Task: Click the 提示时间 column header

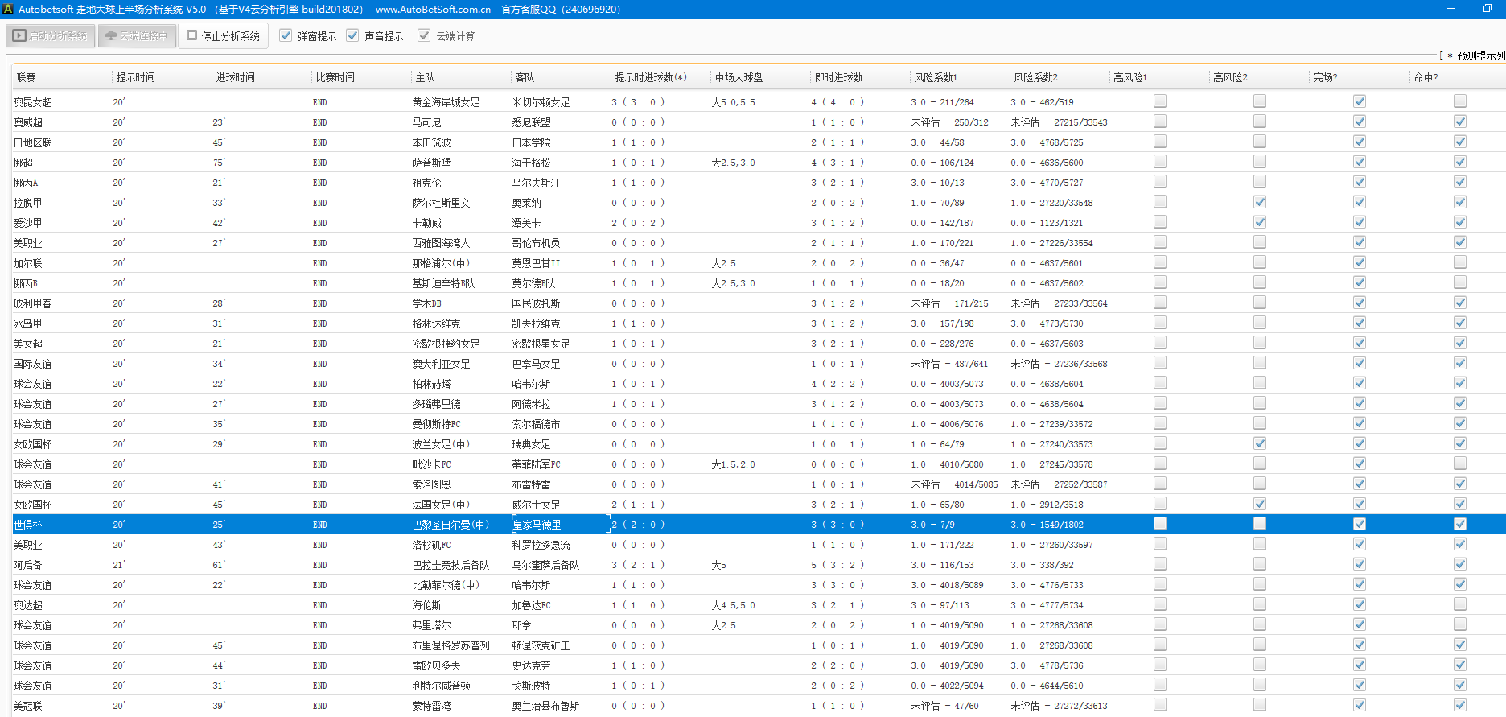Action: [135, 77]
